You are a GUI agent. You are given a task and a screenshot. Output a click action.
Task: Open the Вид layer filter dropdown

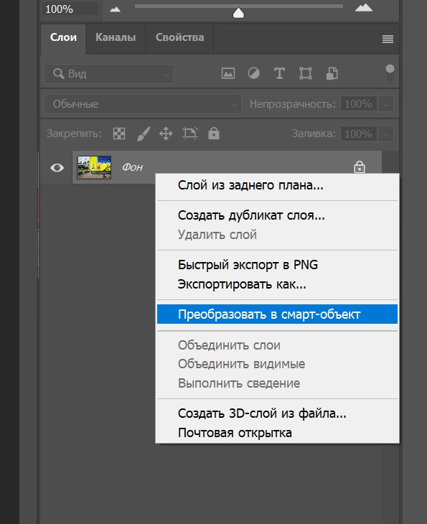coord(109,74)
